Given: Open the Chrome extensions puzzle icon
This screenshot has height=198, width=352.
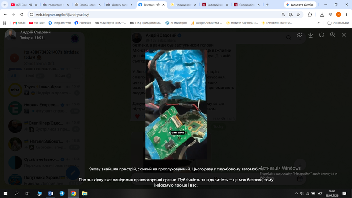Looking at the screenshot, I should pos(310,14).
